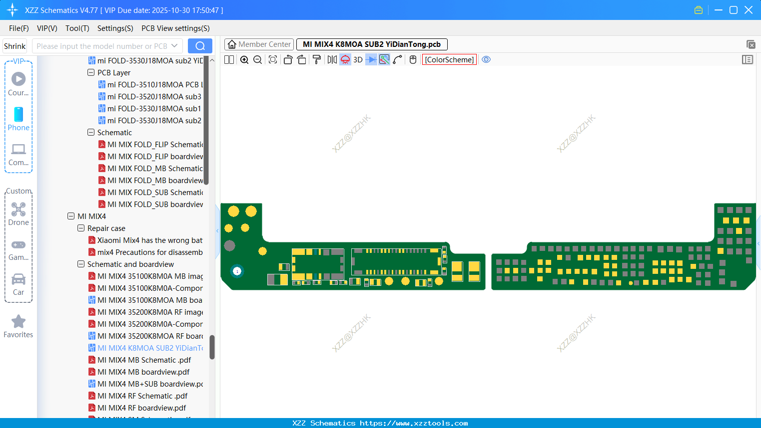Open mi FOLD-3510J18MOA PCB layer file

click(151, 85)
